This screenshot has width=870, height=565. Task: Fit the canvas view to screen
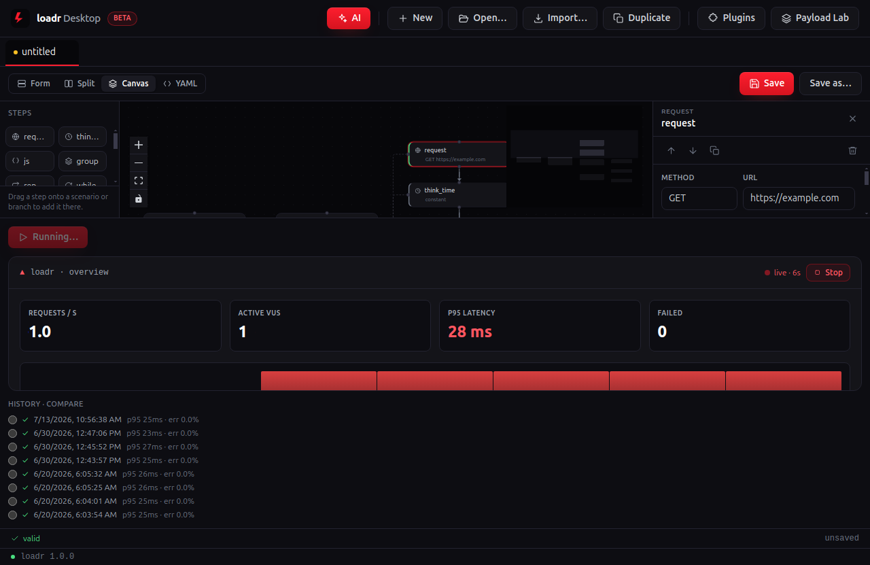(x=139, y=180)
